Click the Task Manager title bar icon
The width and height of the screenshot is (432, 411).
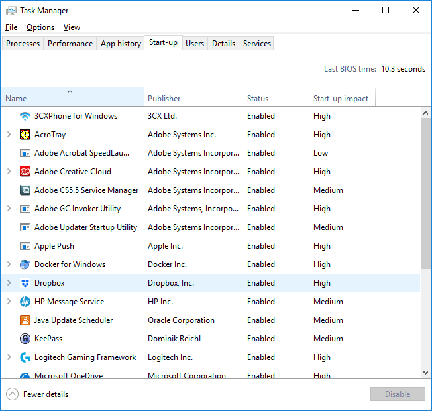coord(11,11)
